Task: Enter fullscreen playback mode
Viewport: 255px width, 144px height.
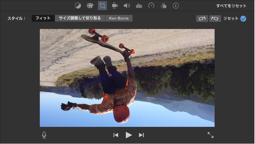Action: 210,135
